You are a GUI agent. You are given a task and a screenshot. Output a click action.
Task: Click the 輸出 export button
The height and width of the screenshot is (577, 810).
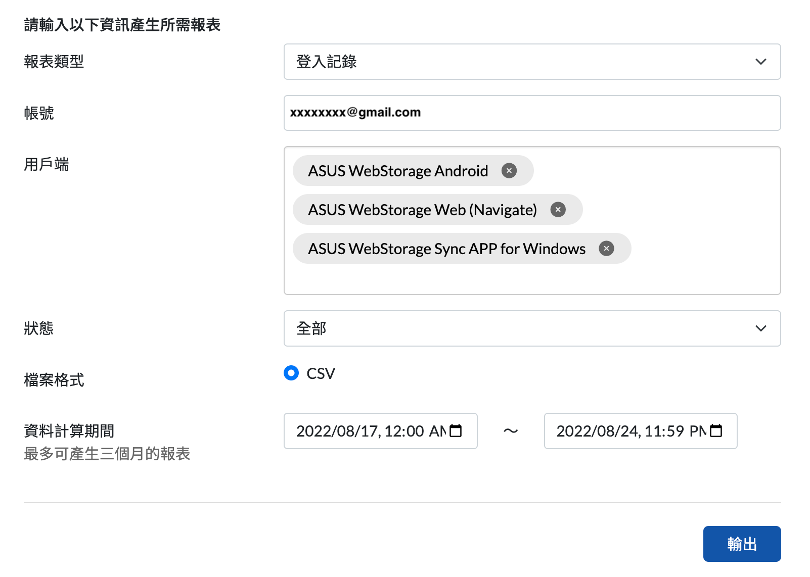point(742,544)
